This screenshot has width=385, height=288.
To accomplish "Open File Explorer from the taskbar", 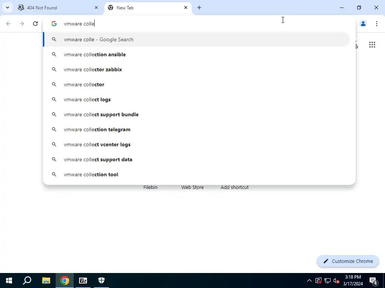I will (46, 280).
